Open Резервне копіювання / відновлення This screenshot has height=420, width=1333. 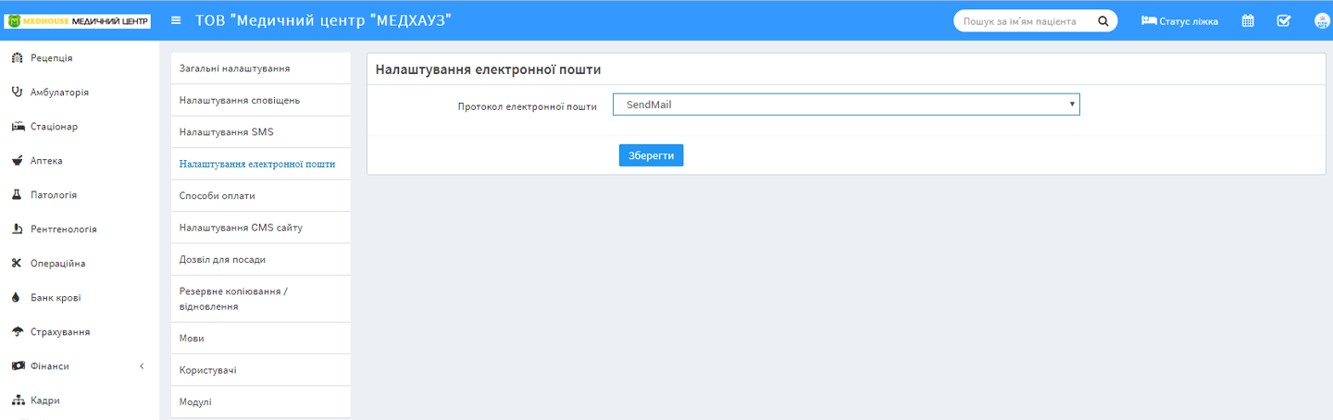(261, 299)
